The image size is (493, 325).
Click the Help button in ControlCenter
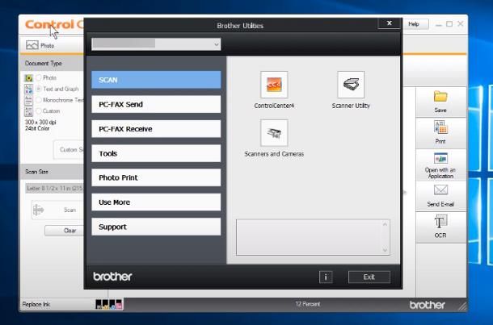click(x=415, y=24)
